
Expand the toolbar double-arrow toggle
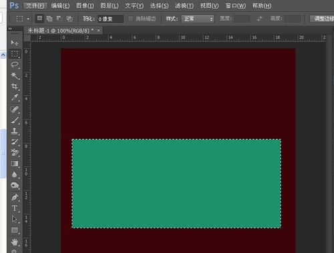coord(10,29)
